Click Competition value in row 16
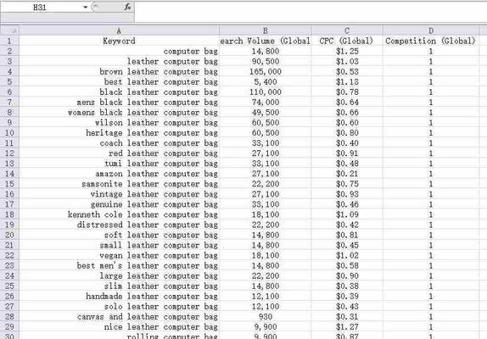This screenshot has width=487, height=339. [x=431, y=194]
